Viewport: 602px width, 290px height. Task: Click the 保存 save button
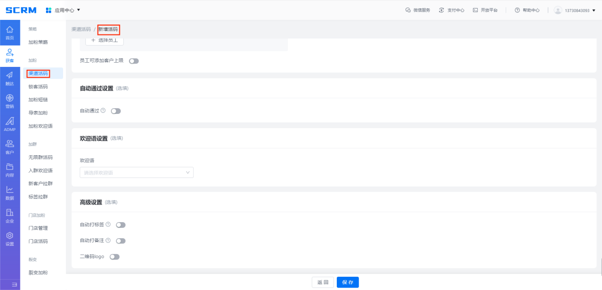348,282
